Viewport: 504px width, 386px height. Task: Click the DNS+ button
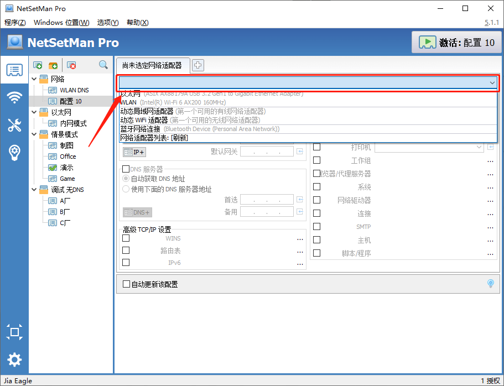[137, 212]
